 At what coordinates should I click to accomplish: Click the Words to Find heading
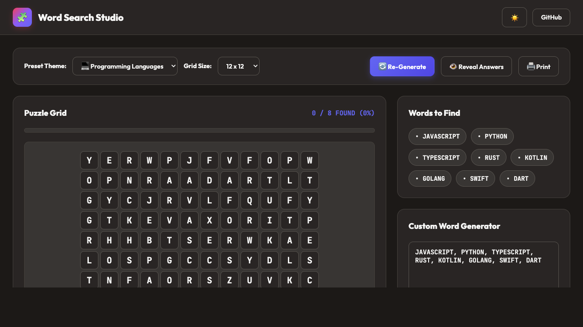click(x=435, y=113)
